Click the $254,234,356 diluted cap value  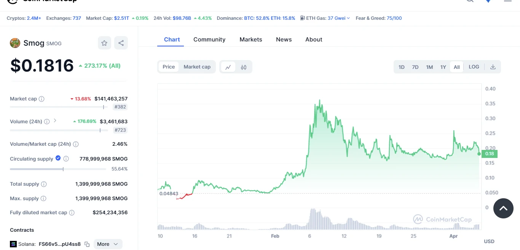pyautogui.click(x=110, y=213)
